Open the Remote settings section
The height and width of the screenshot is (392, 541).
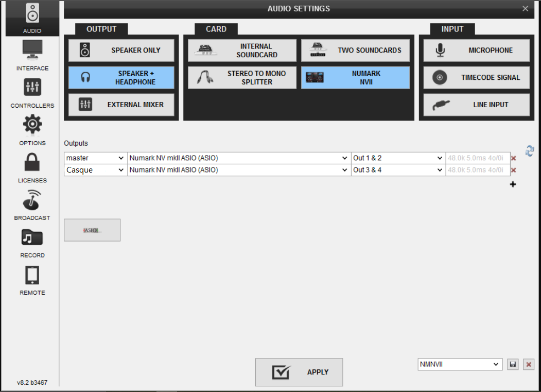point(32,280)
